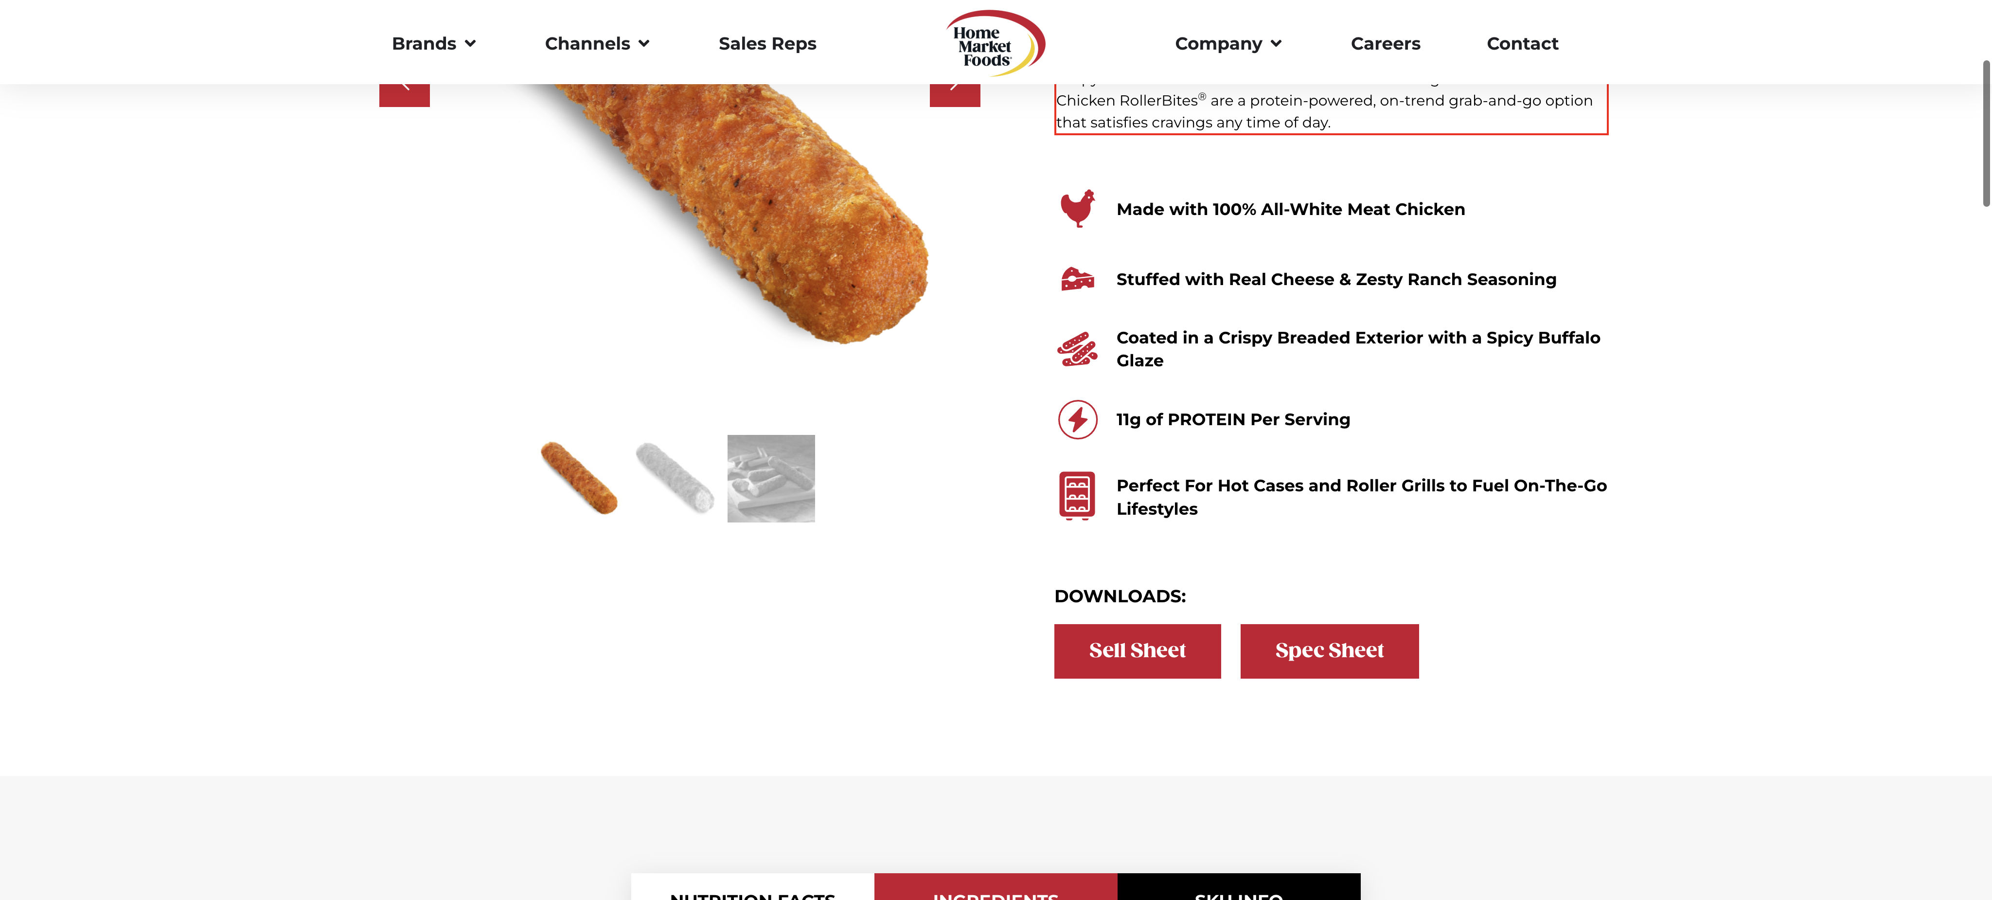
Task: Click the hot case roller grill icon
Action: (x=1077, y=496)
